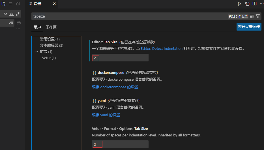
Task: Focus Editor Tab Size value field
Action: pos(120,58)
